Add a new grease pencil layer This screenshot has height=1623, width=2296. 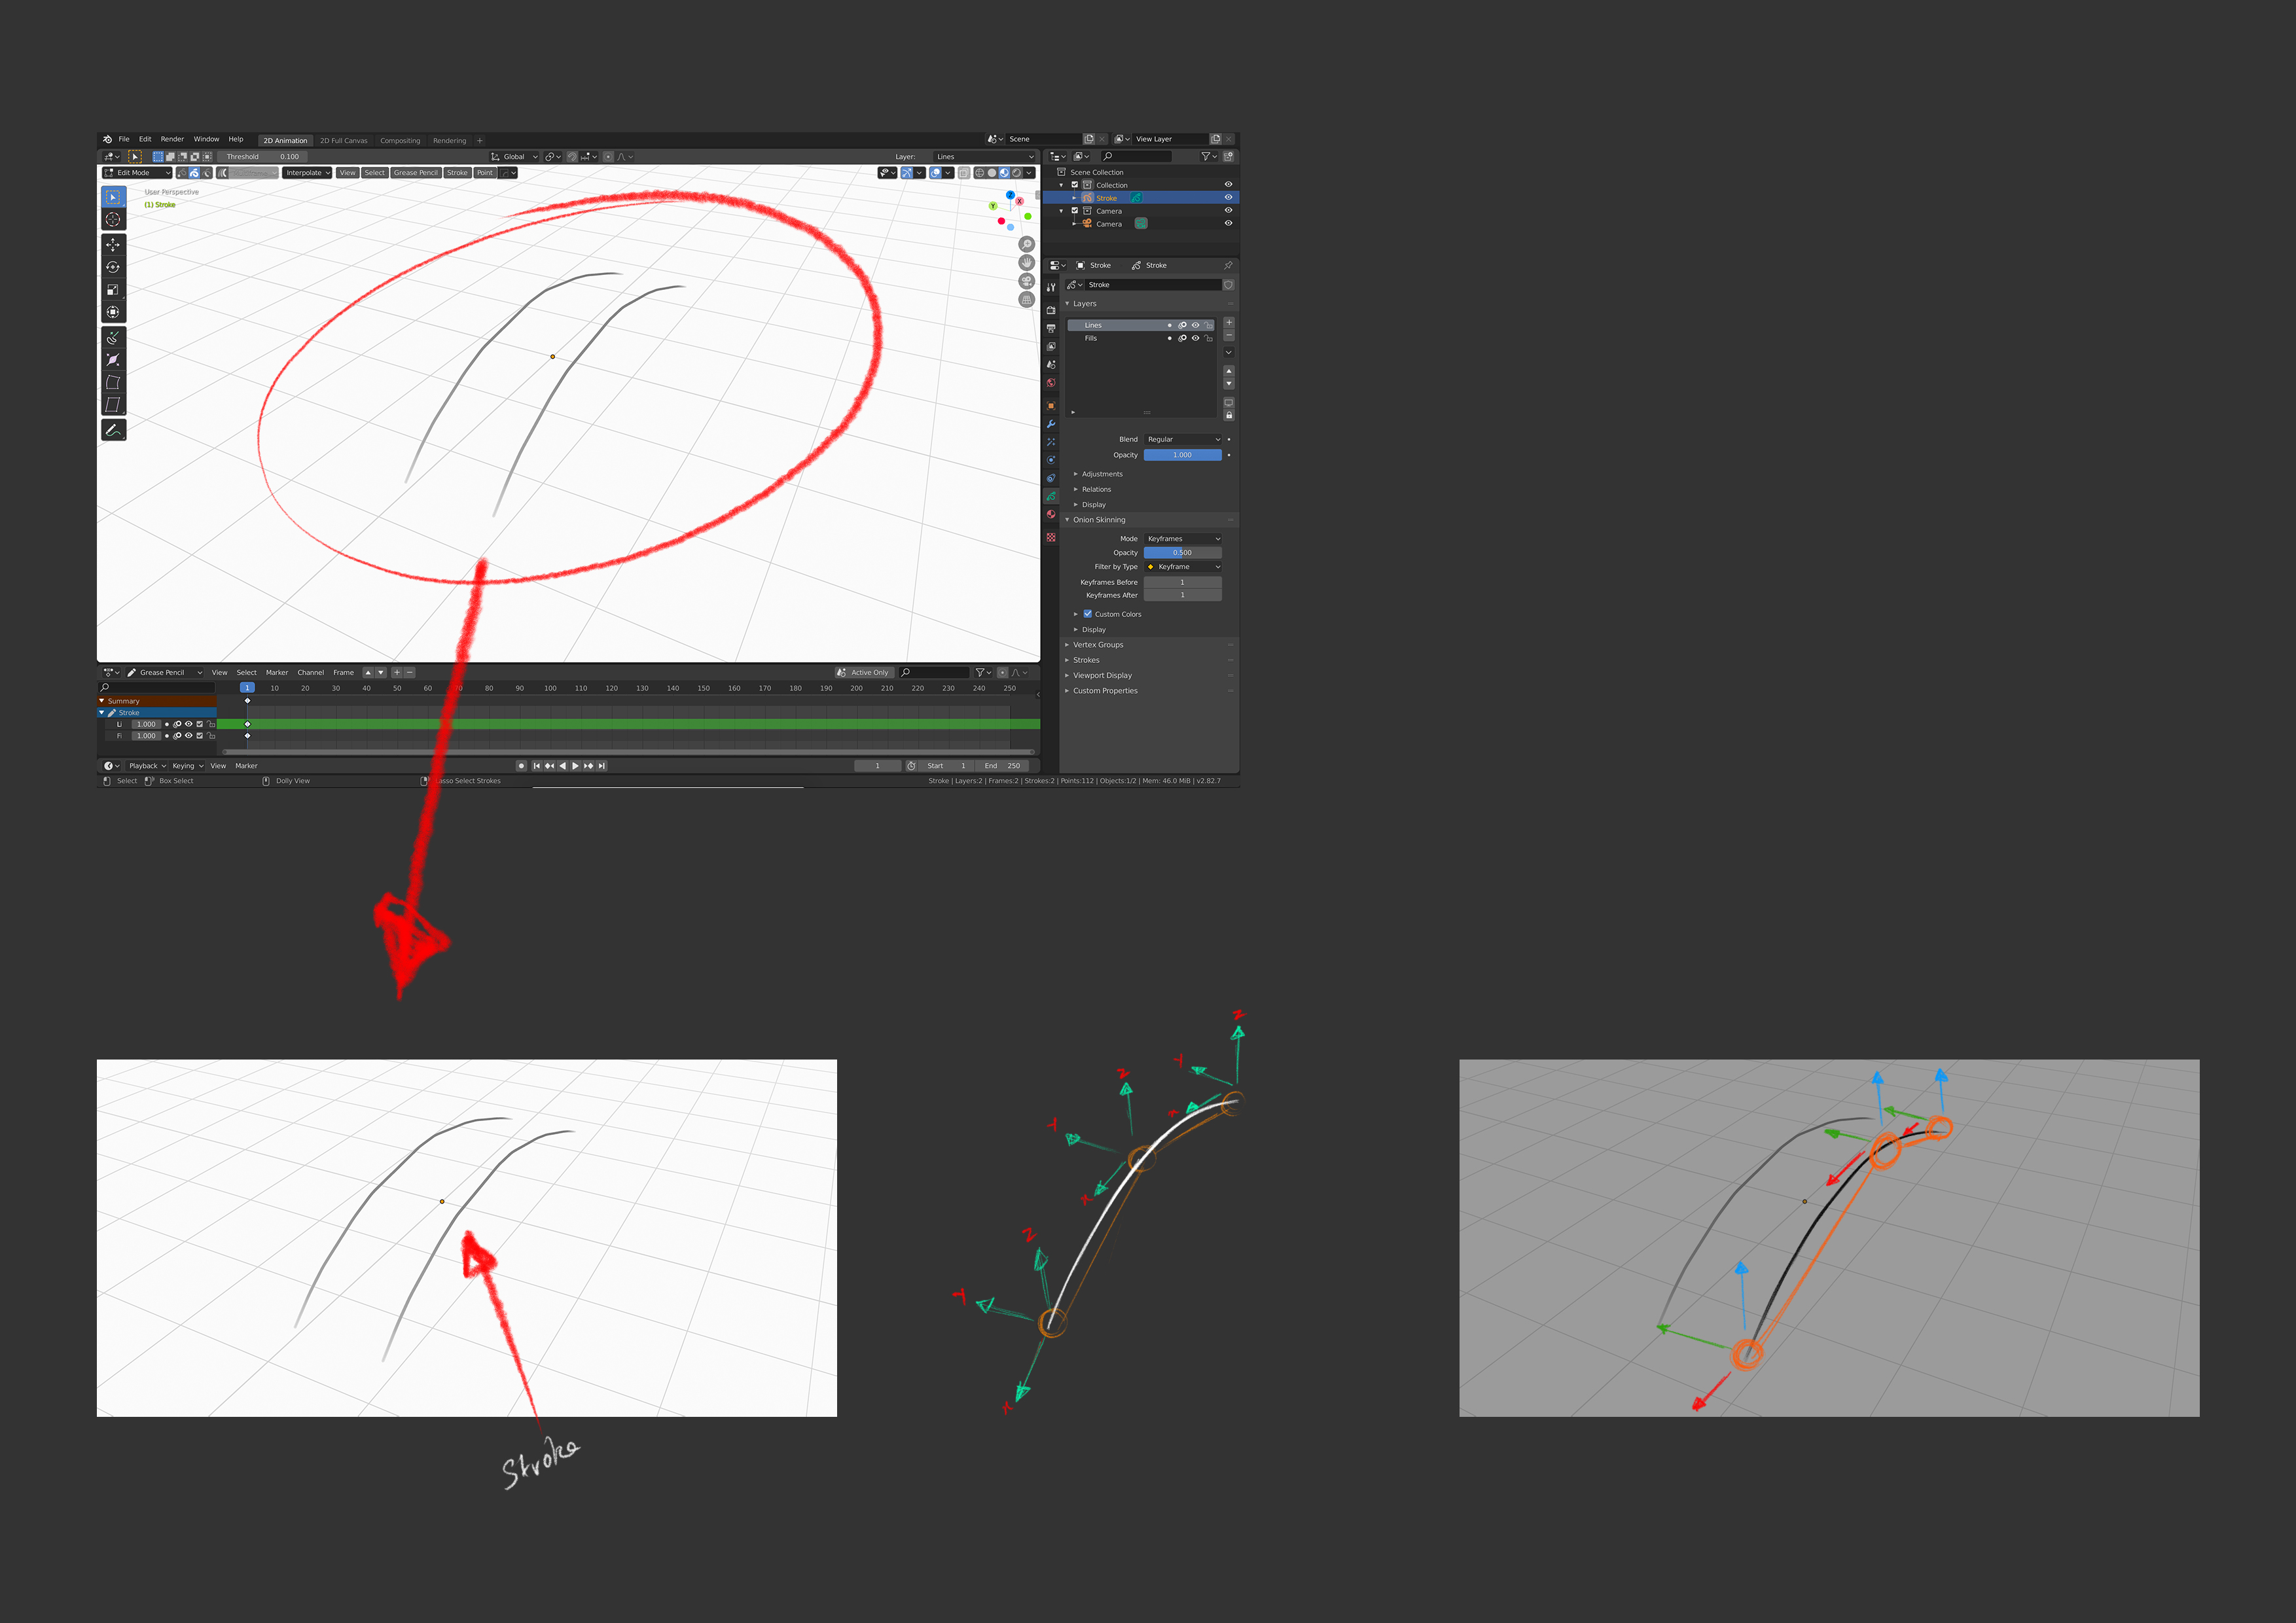tap(1229, 323)
